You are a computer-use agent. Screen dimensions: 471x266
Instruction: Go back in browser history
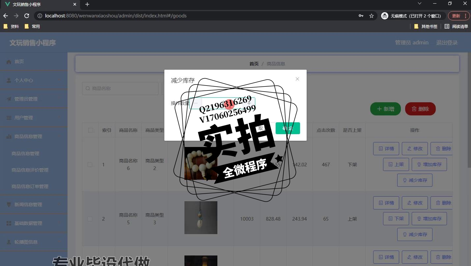(x=6, y=16)
